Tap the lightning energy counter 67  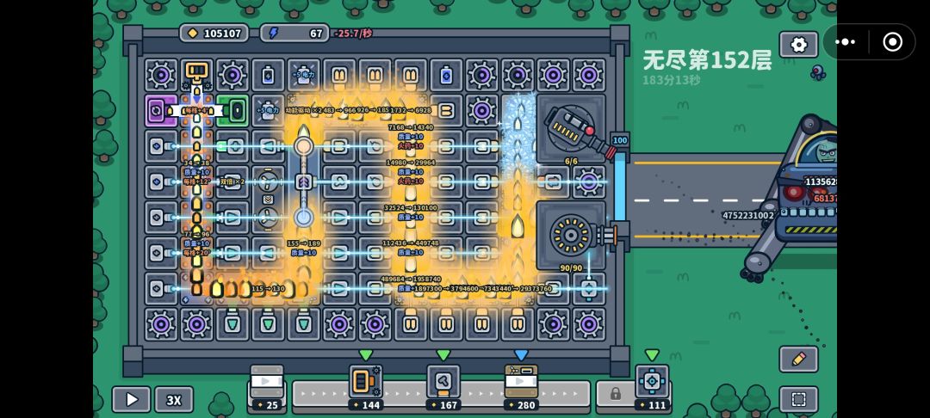pos(294,34)
